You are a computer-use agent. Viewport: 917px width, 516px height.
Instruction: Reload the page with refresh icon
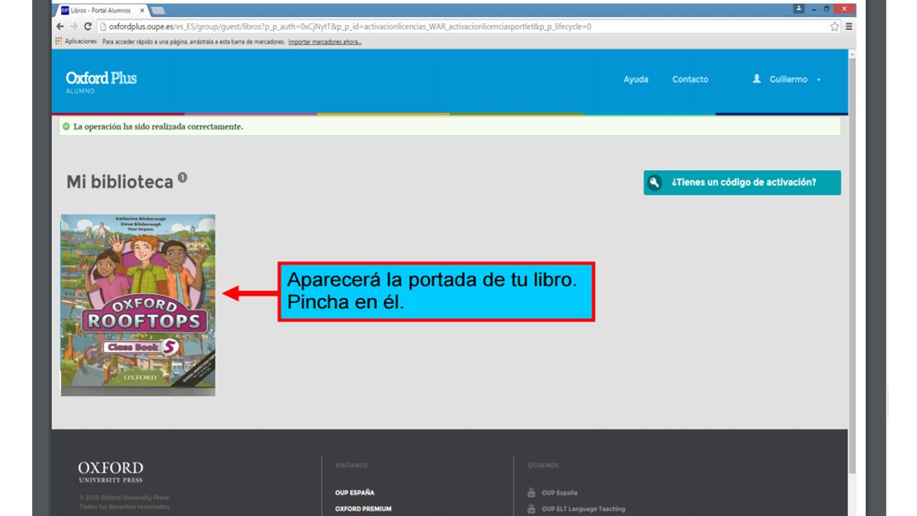tap(88, 27)
